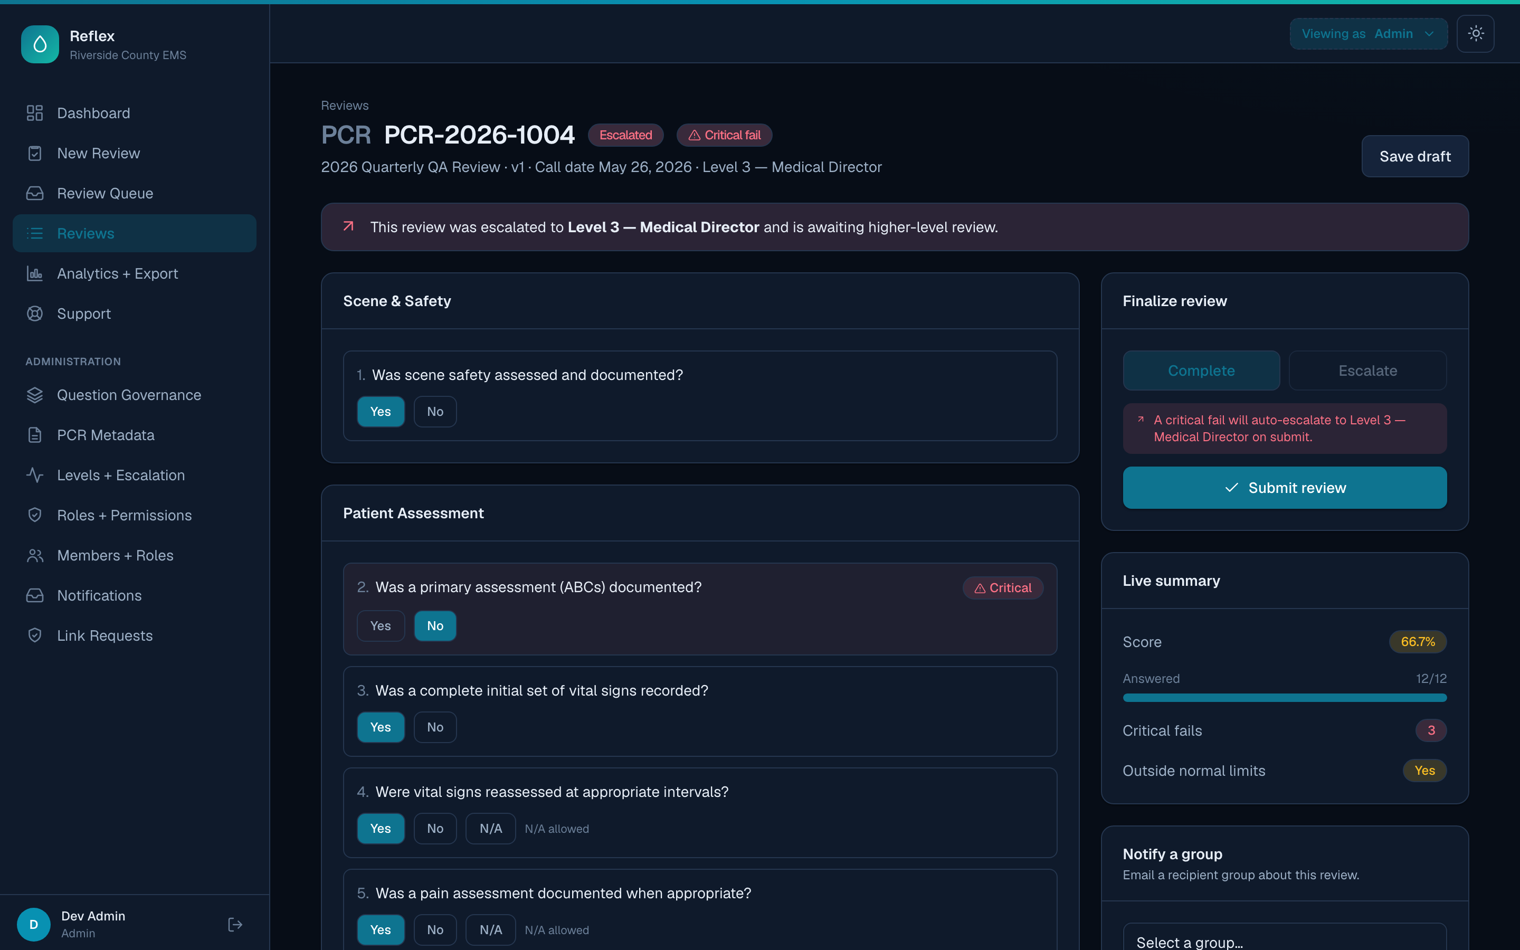Click the Reviews list icon
Image resolution: width=1520 pixels, height=950 pixels.
pos(34,234)
